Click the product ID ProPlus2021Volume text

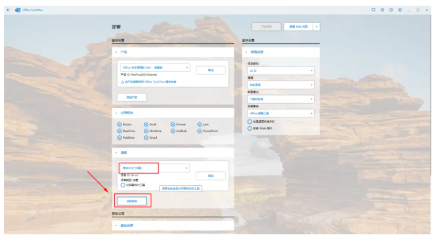[139, 75]
